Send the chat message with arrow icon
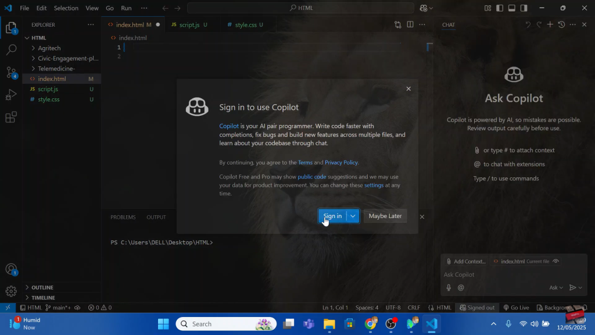Viewport: 595px width, 335px height. 572,287
